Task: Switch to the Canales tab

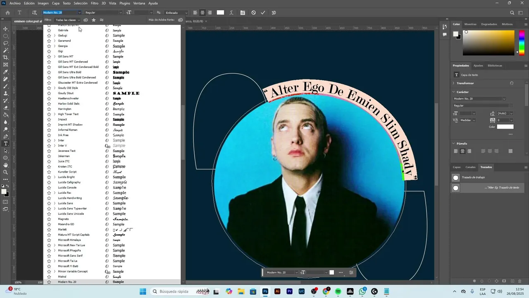Action: 470,167
